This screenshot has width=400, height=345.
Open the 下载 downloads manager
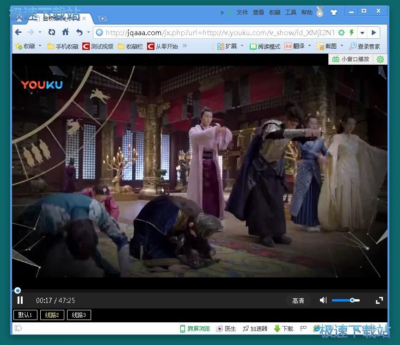(283, 329)
